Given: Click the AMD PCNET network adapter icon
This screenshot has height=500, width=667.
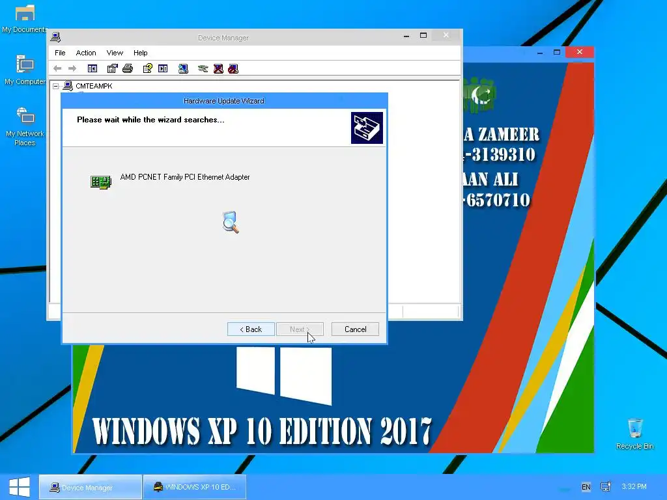Looking at the screenshot, I should tap(101, 182).
